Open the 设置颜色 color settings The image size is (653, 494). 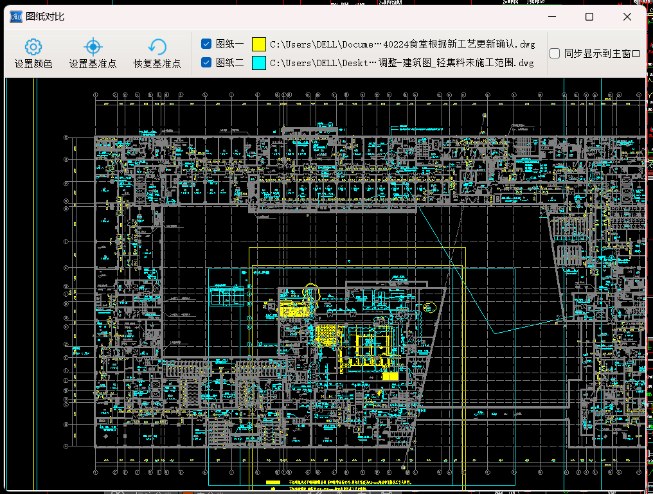pos(33,53)
